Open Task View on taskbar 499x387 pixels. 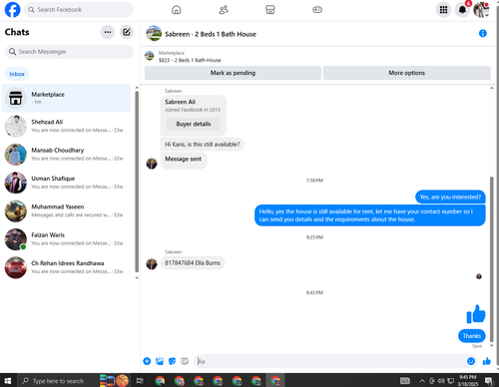[x=140, y=381]
